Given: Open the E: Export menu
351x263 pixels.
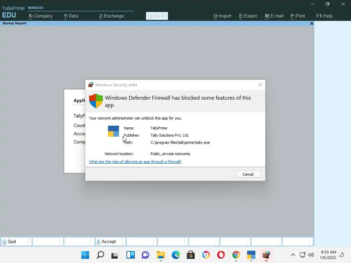Looking at the screenshot, I should coord(248,16).
